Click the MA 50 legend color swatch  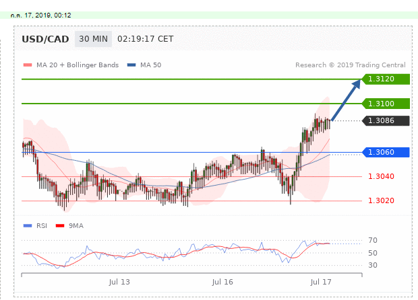131,65
